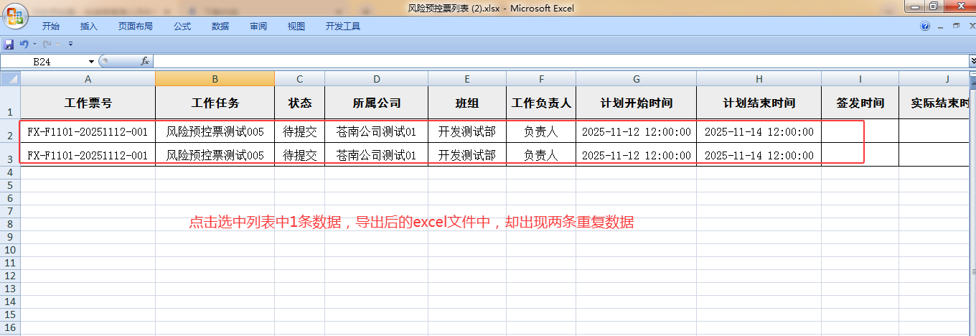Image resolution: width=976 pixels, height=336 pixels.
Task: Click the fx insert function icon
Action: 144,62
